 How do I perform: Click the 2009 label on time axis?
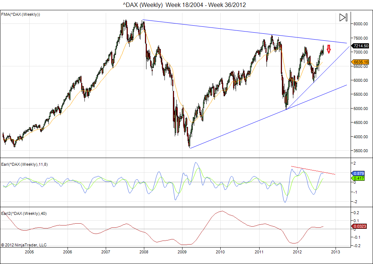point(182,252)
